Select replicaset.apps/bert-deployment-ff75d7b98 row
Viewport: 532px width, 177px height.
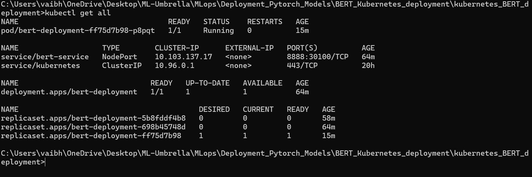coord(168,136)
